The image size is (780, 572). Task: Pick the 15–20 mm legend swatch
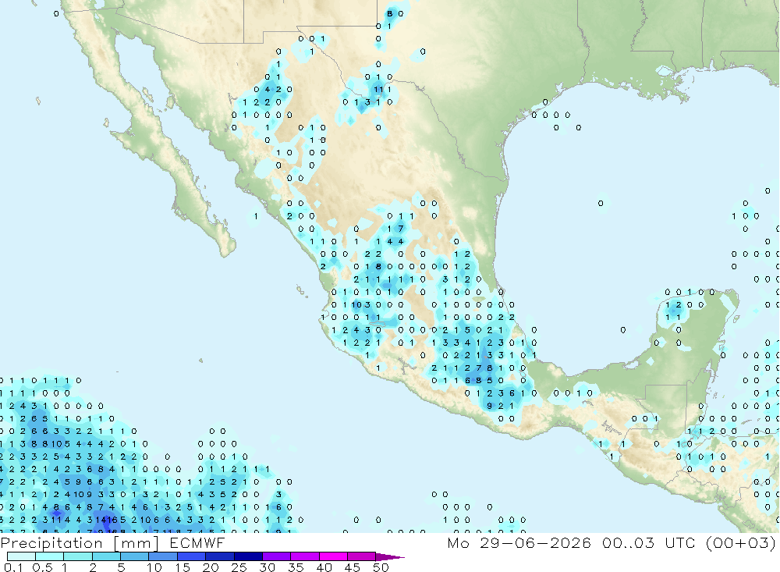pos(191,556)
